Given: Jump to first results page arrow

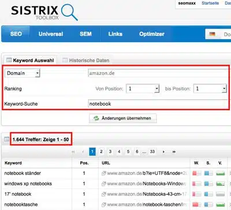Looking at the screenshot, I should [73, 152].
